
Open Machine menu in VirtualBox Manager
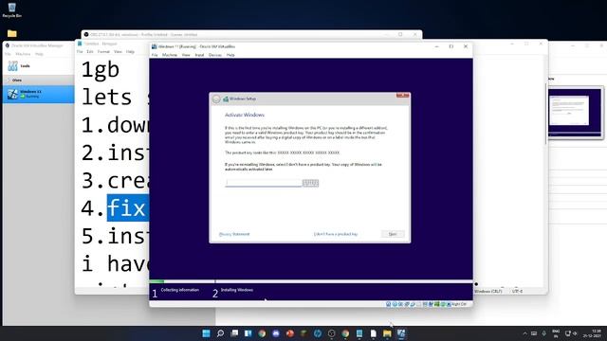[x=23, y=54]
